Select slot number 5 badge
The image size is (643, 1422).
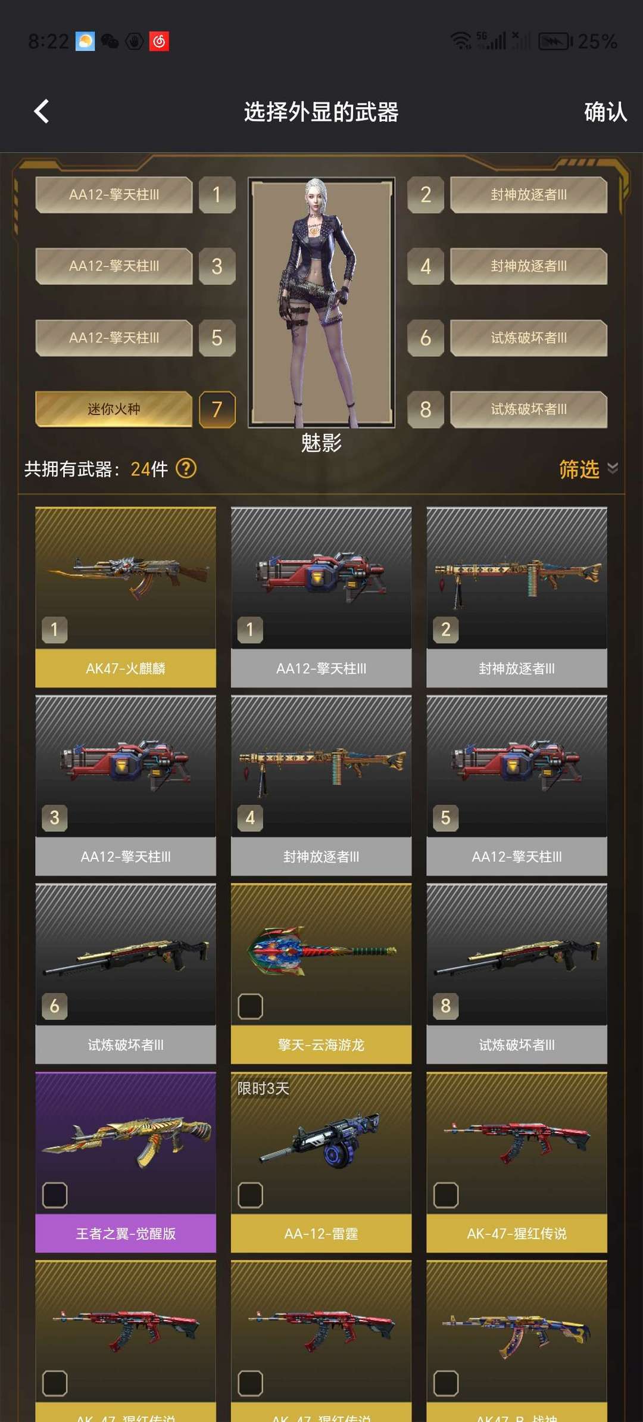click(217, 338)
